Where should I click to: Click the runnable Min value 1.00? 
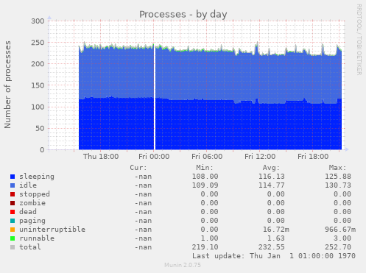(x=209, y=238)
